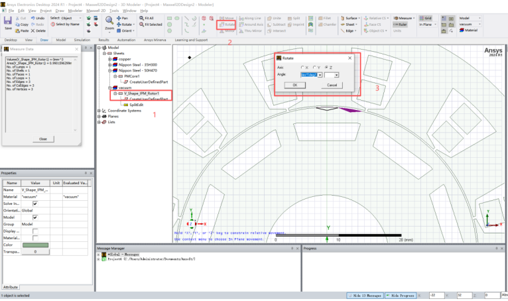Viewport: 508px width, 301px height.
Task: Toggle the Solve Inside checkbox
Action: tap(35, 204)
